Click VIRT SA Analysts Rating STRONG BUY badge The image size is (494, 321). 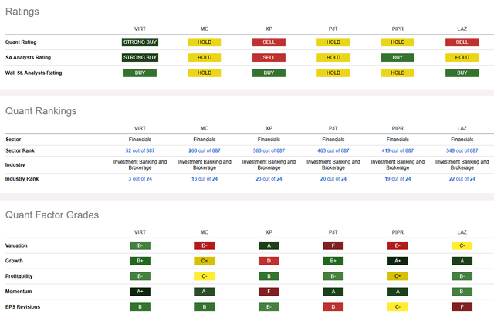[x=140, y=58]
